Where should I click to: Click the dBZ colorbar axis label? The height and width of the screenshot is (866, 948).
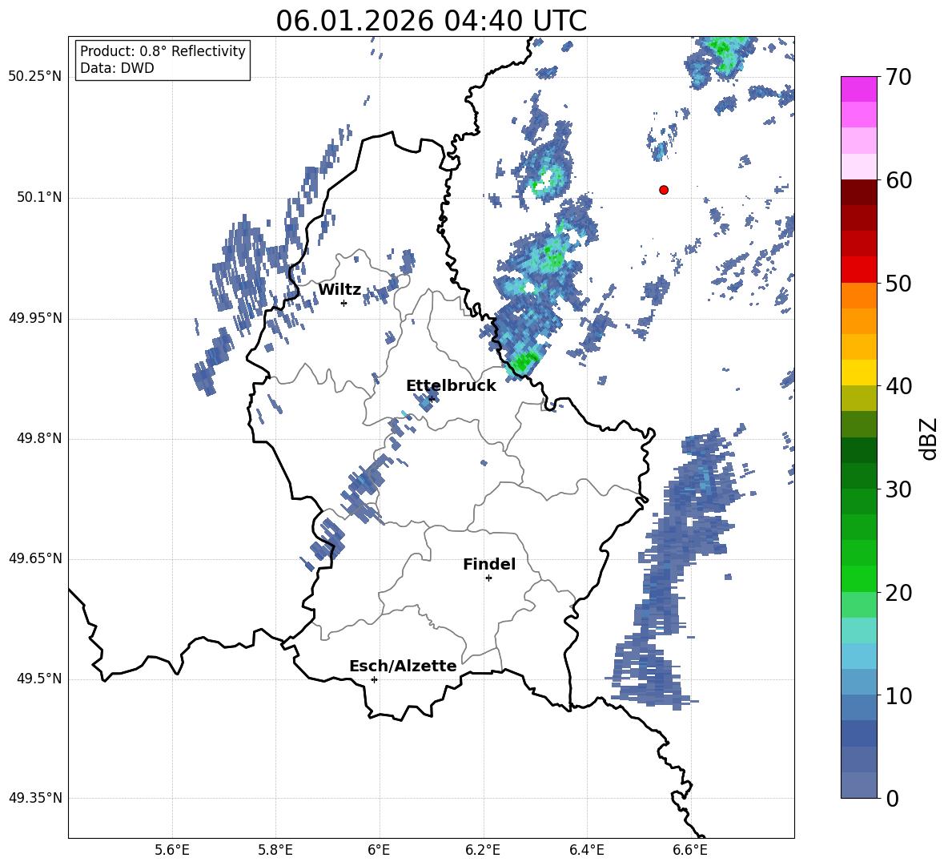click(x=930, y=438)
